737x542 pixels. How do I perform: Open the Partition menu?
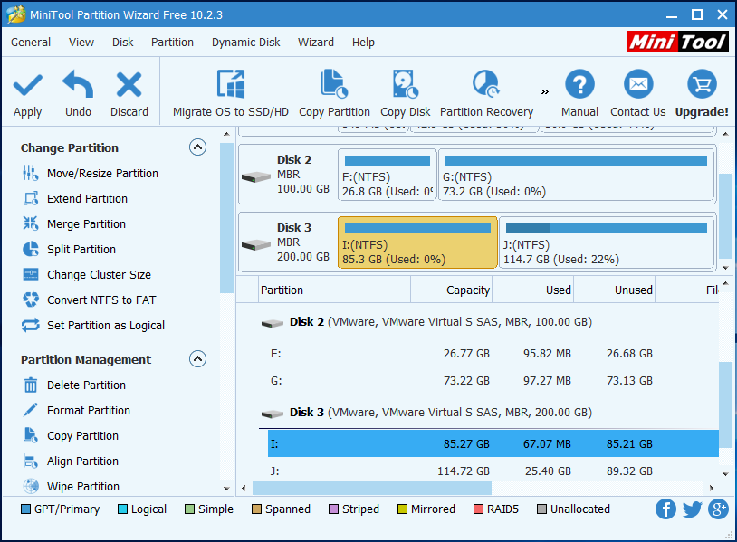[172, 43]
